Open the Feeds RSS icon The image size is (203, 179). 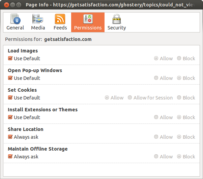click(x=60, y=19)
